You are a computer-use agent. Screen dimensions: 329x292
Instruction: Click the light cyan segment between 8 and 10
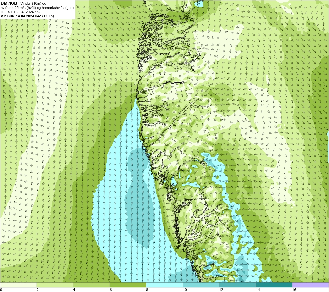click(164, 285)
